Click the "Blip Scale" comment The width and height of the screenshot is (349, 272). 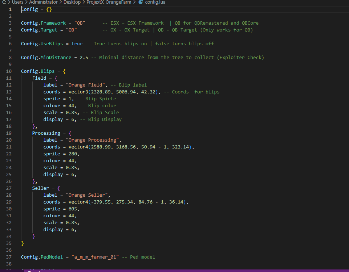pyautogui.click(x=101, y=113)
